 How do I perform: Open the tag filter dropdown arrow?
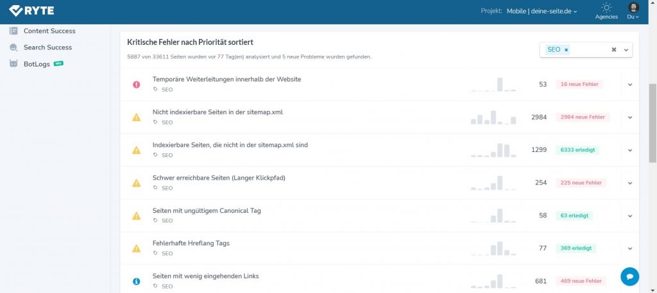626,50
